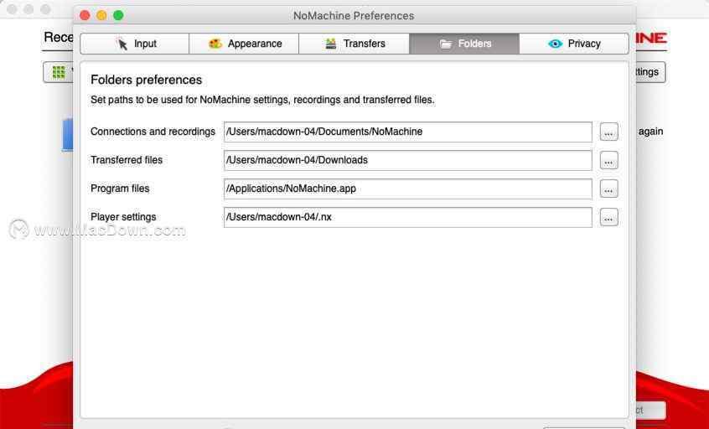709x429 pixels.
Task: Edit the Program files path field
Action: 408,189
